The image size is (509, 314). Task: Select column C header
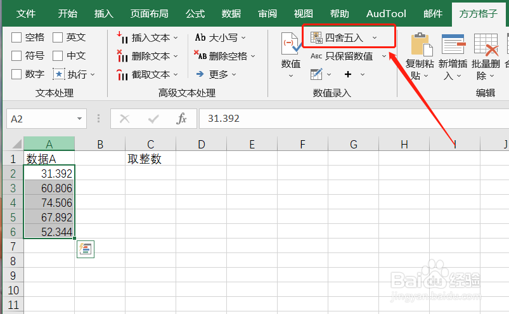[x=151, y=144]
